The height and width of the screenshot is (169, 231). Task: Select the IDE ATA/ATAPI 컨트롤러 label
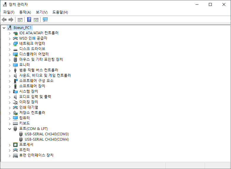(x=39, y=33)
